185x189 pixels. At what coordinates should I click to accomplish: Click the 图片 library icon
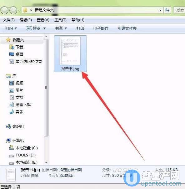pyautogui.click(x=12, y=90)
